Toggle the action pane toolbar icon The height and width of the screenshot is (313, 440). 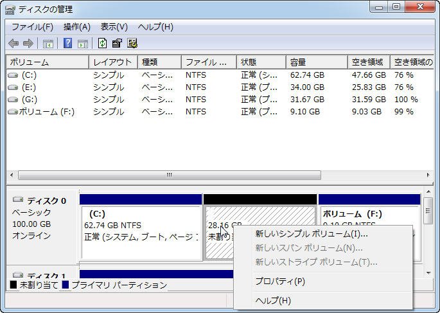(83, 44)
